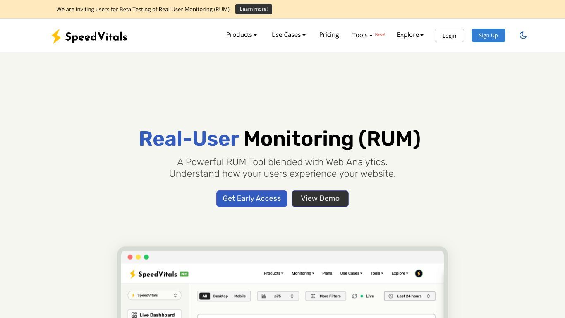Click Get Early Access button
This screenshot has width=565, height=318.
(251, 199)
